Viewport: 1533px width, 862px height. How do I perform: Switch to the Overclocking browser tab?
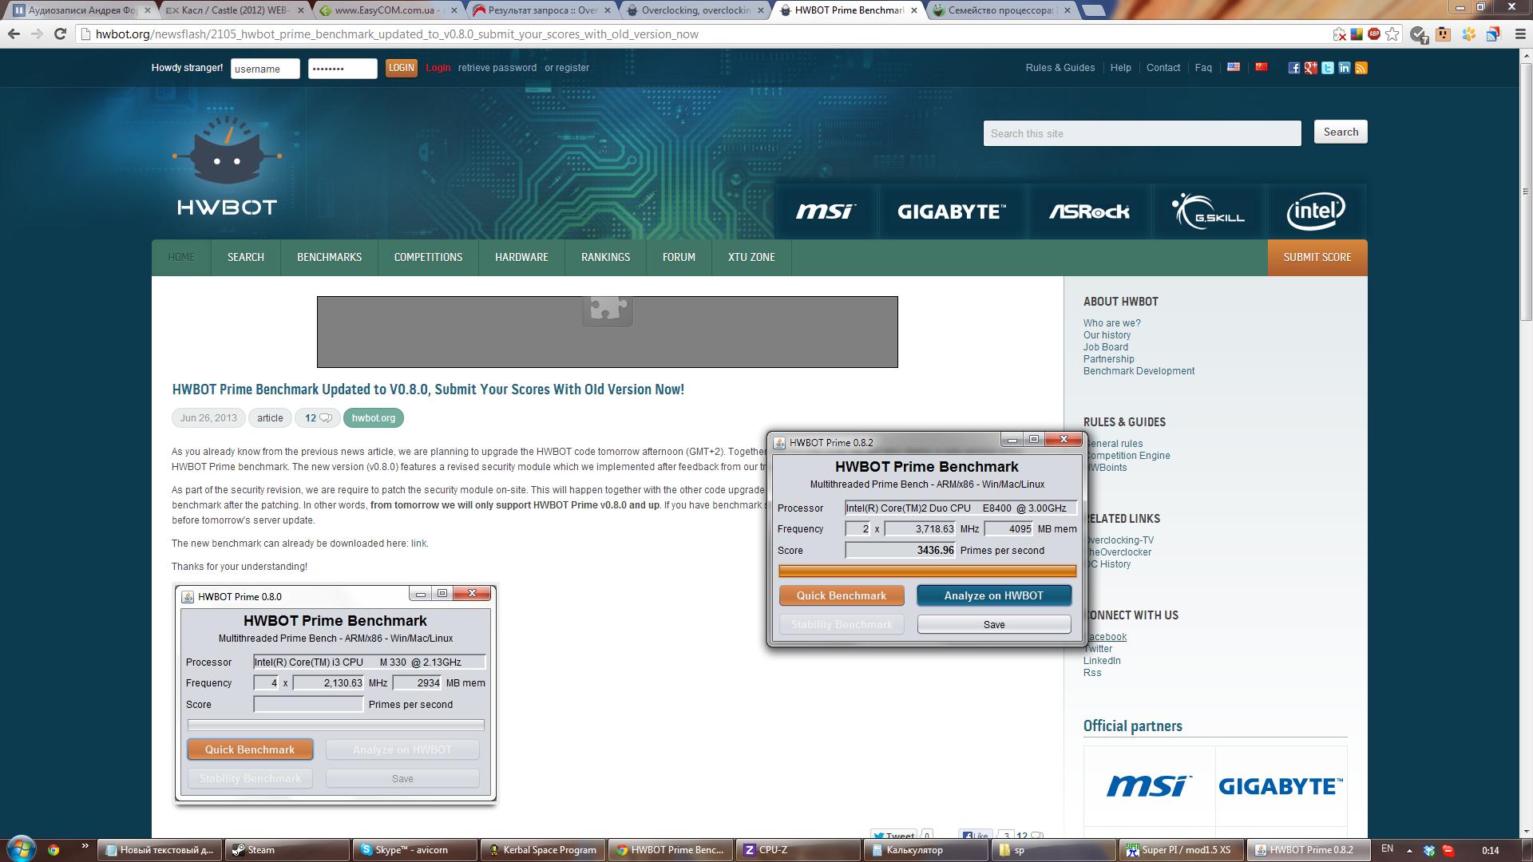coord(695,11)
